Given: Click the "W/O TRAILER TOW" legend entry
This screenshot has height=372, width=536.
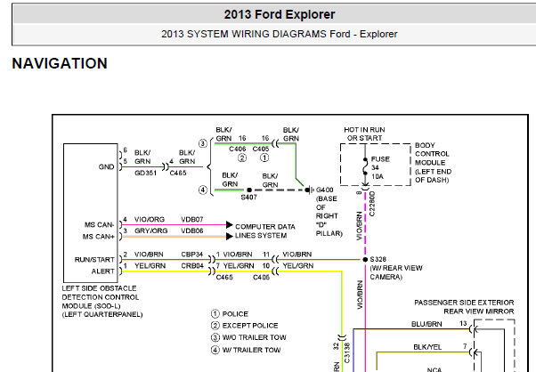Looking at the screenshot, I should [255, 337].
